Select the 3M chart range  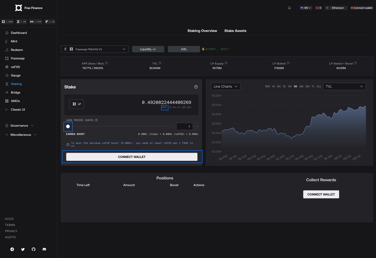301,86
